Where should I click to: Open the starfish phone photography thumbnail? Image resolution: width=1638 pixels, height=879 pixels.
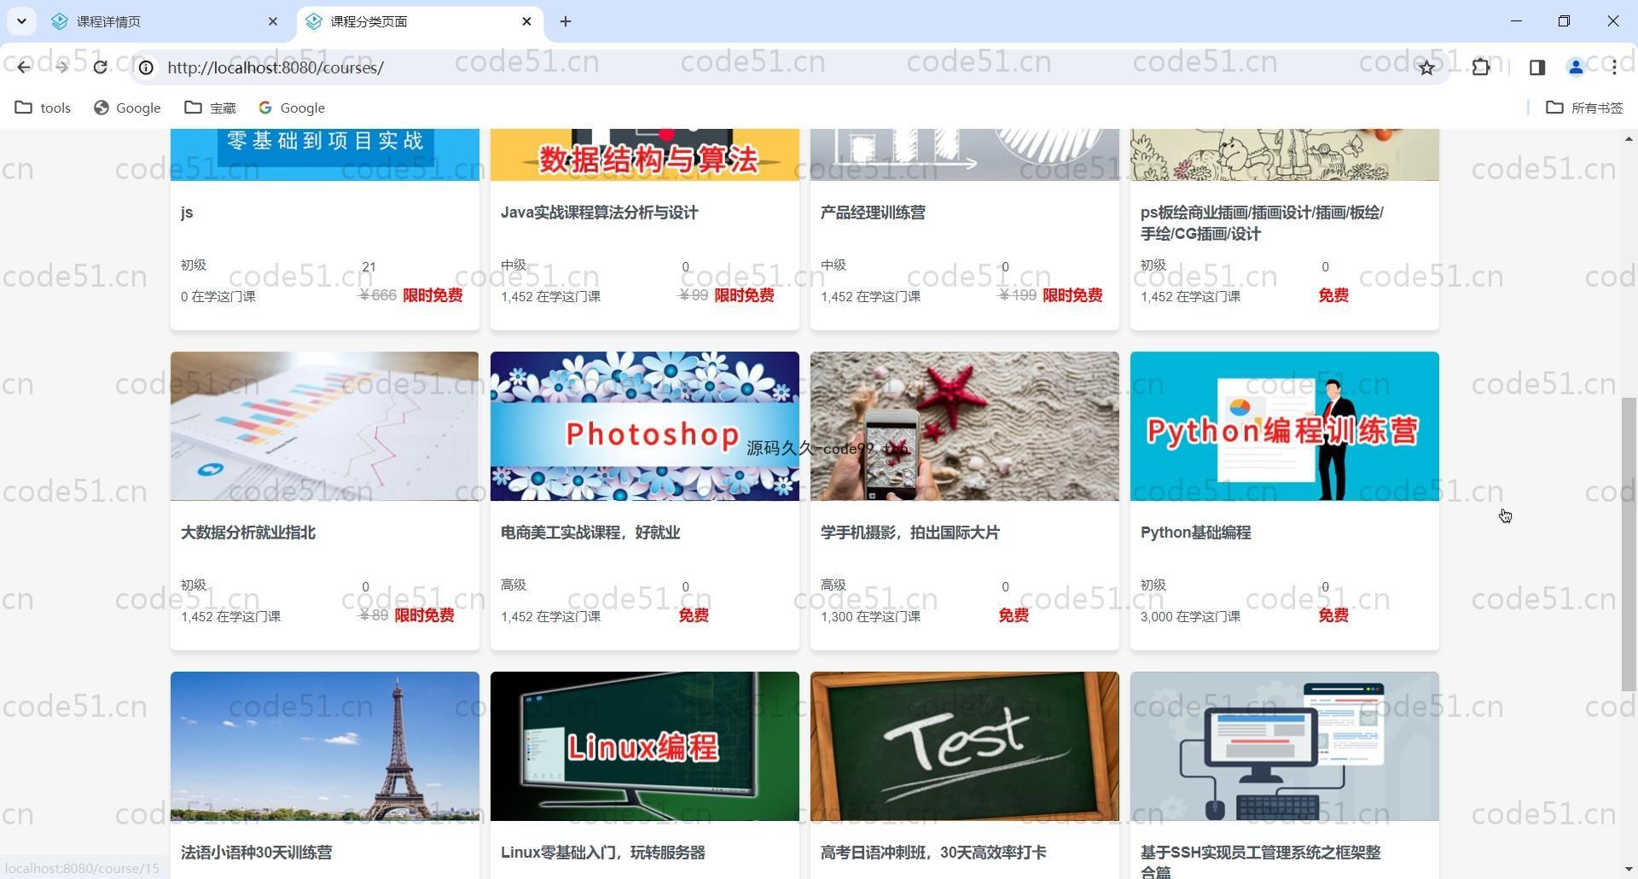(965, 426)
